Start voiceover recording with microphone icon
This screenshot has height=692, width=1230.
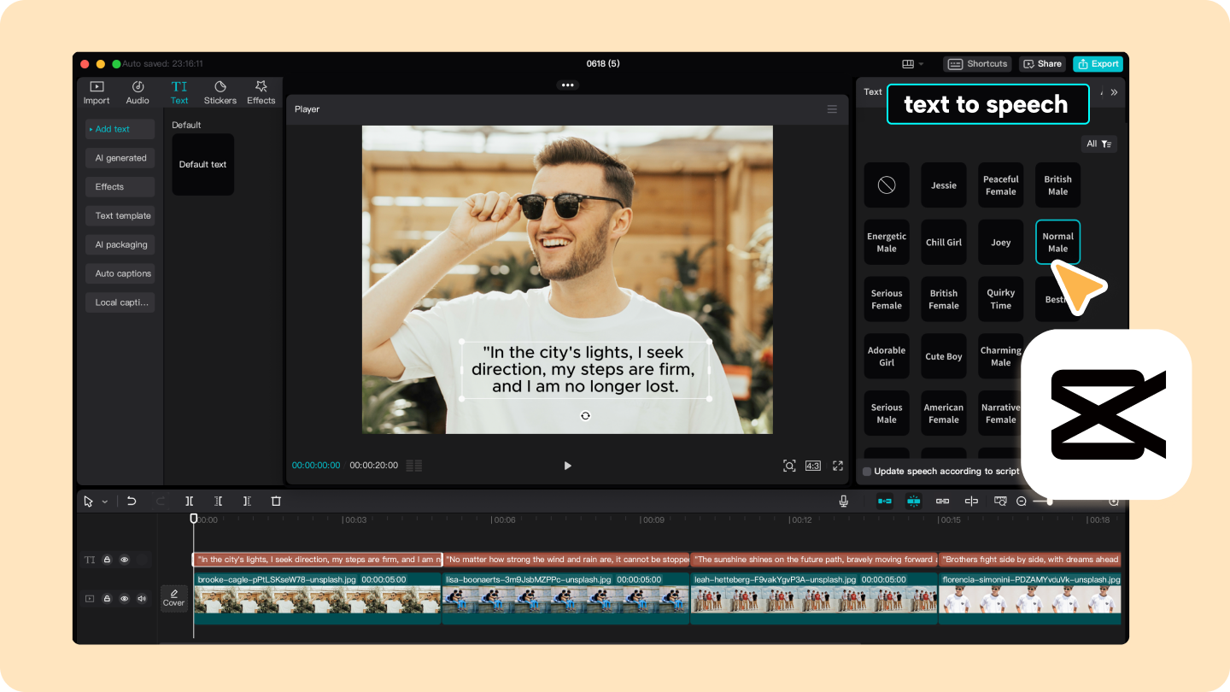coord(844,501)
